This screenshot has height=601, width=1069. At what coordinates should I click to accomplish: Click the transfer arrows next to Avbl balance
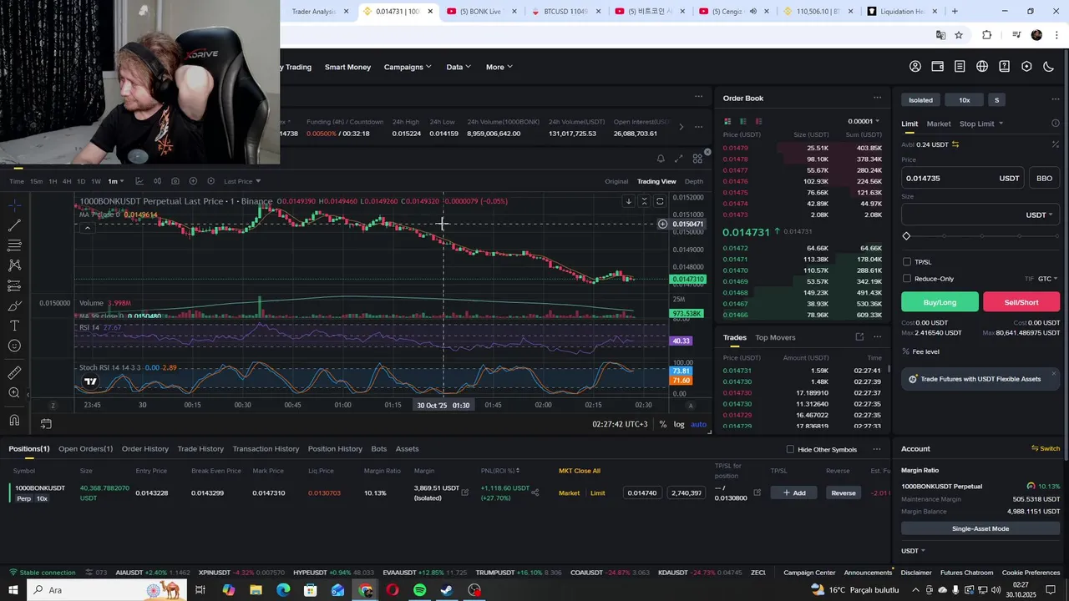tap(955, 144)
